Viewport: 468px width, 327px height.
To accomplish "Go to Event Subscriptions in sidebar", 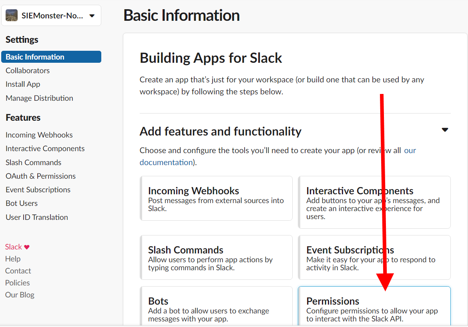I will point(38,189).
